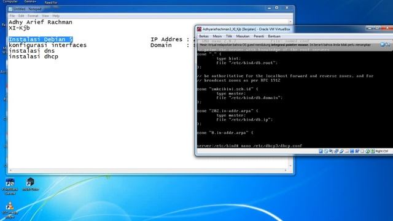Viewport: 393px width, 221px height.
Task: Minimize the Notepad window
Action: tap(269, 8)
